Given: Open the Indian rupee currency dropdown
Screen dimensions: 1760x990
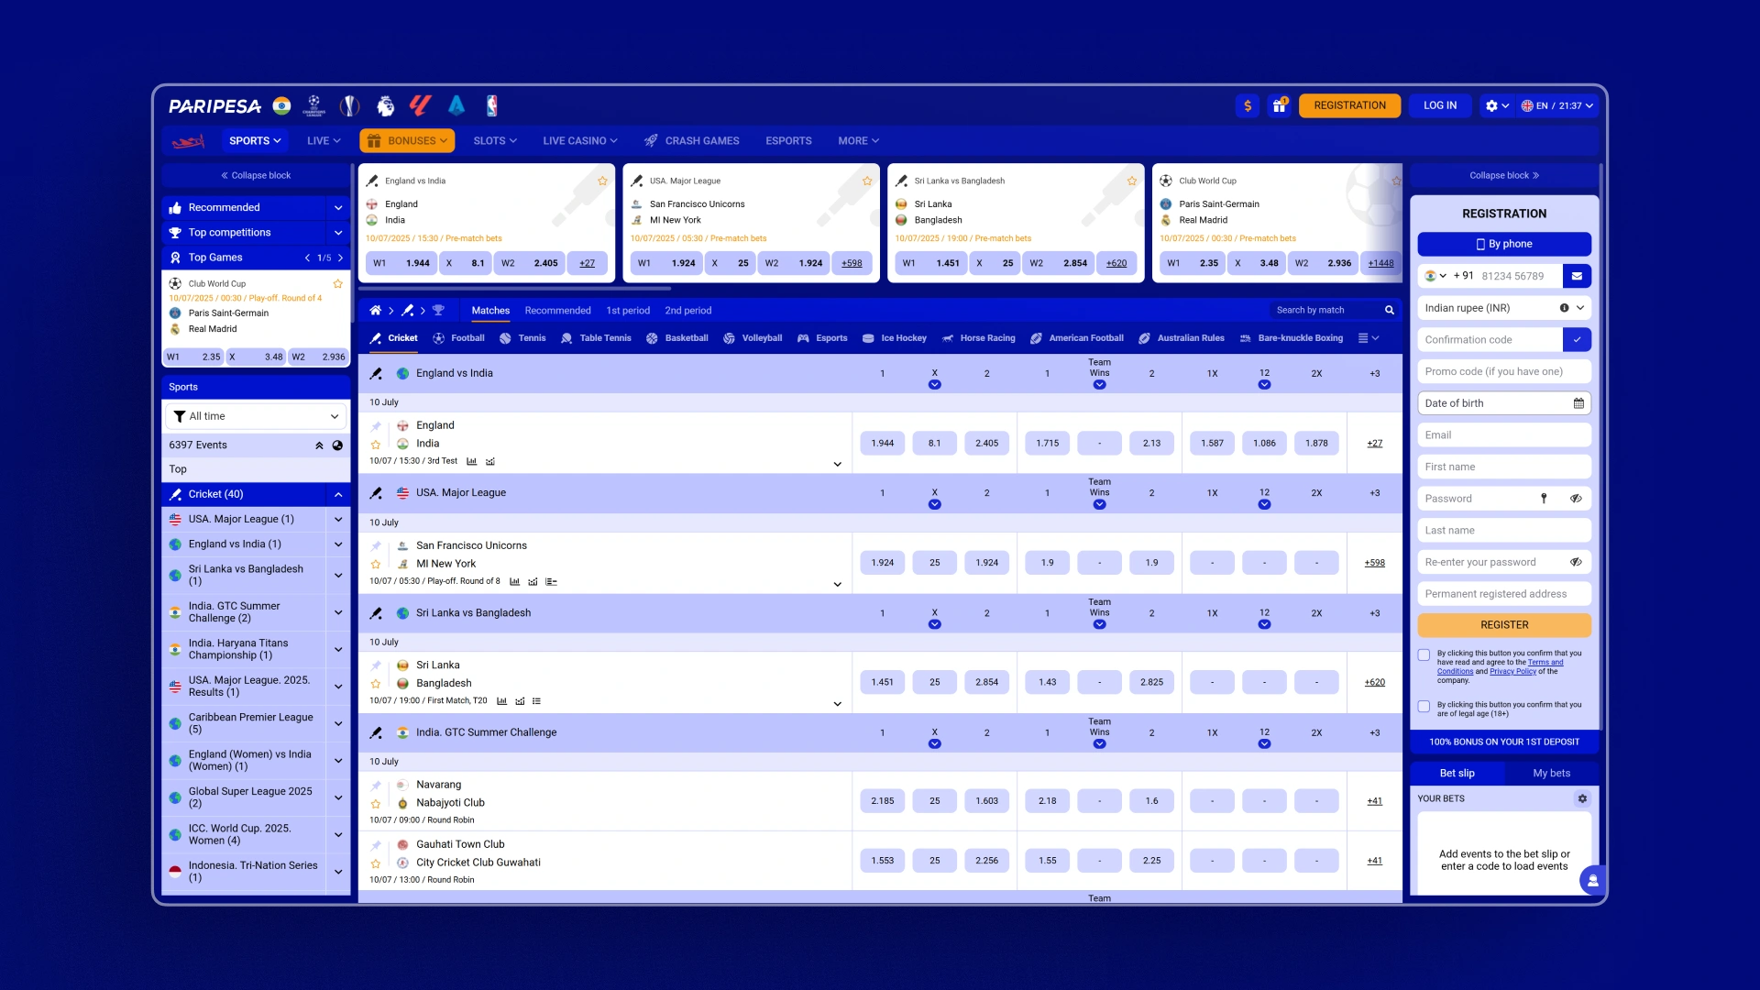Looking at the screenshot, I should coord(1504,308).
